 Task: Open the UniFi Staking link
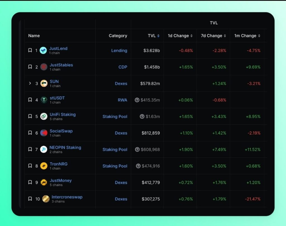(63, 115)
